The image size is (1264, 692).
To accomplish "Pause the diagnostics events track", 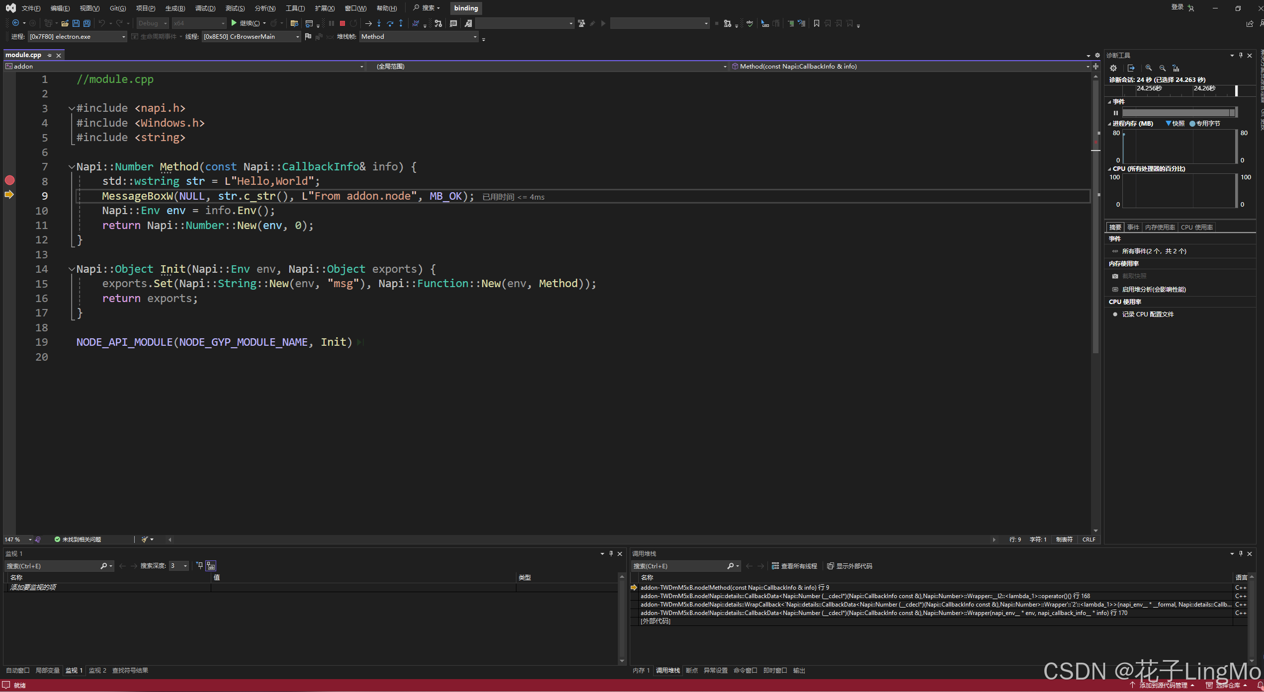I will pyautogui.click(x=1116, y=113).
